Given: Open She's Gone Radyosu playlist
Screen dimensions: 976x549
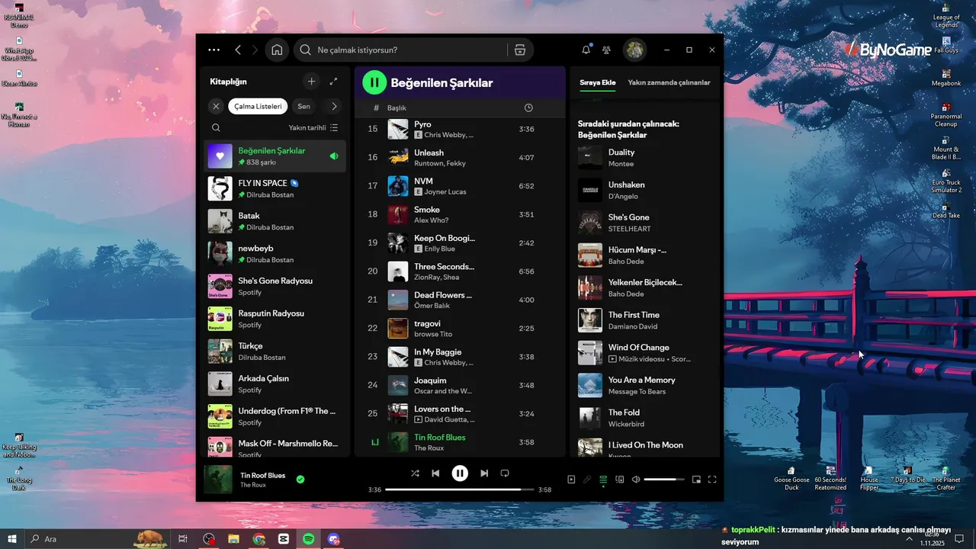Looking at the screenshot, I should point(274,286).
